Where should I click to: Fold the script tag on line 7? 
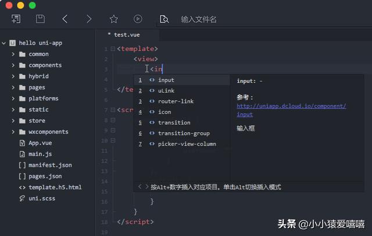pyautogui.click(x=113, y=110)
